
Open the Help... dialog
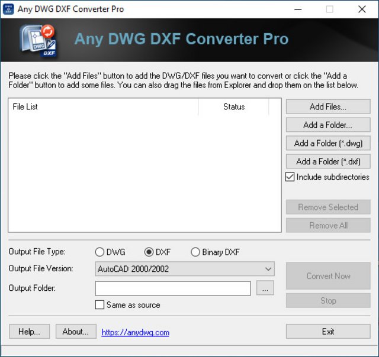pos(30,332)
